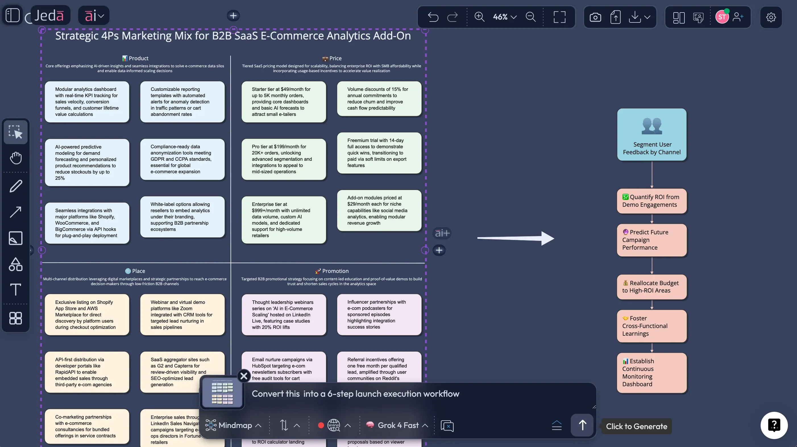The width and height of the screenshot is (797, 447).
Task: Toggle fullscreen fit view
Action: (559, 17)
